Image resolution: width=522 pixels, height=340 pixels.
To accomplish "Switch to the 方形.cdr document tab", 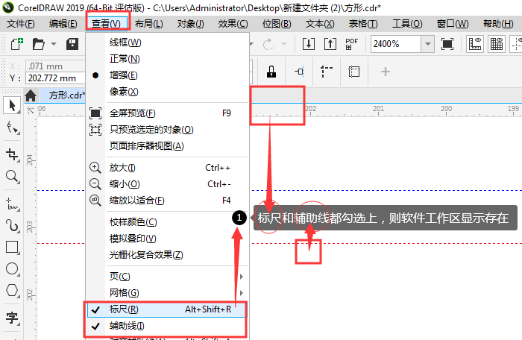I will [66, 95].
